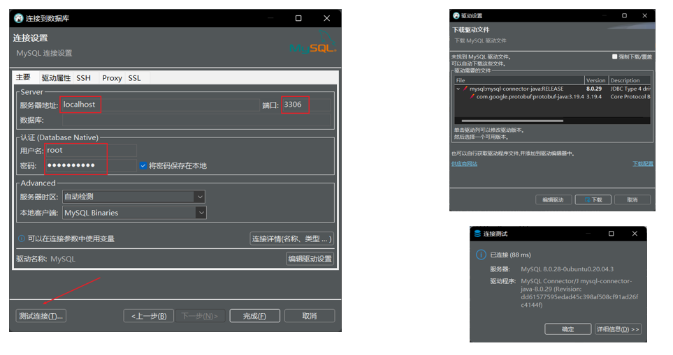The height and width of the screenshot is (355, 673).
Task: Open the 供应商网站 link
Action: pos(464,164)
